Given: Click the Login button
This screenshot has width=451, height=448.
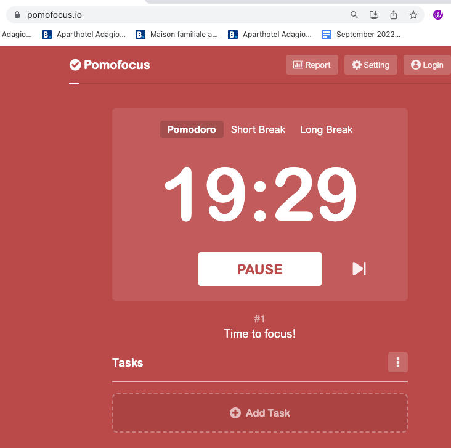Looking at the screenshot, I should point(427,65).
